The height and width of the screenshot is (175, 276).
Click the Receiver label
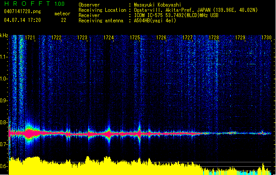coord(89,15)
